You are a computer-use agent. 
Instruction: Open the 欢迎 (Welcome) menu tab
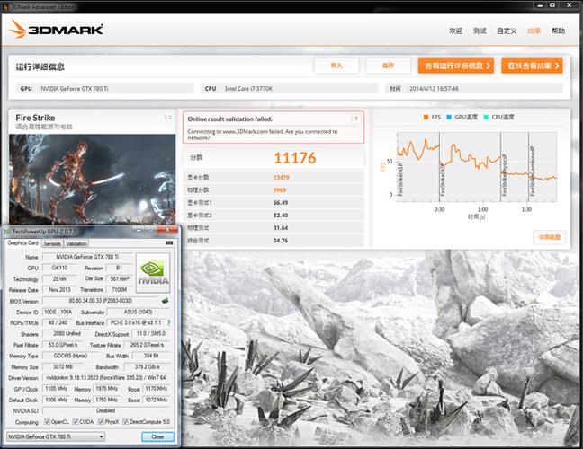[455, 31]
